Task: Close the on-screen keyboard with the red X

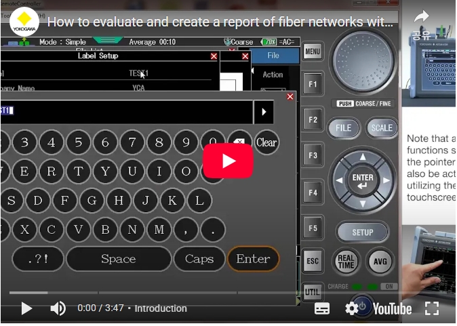Action: (290, 97)
